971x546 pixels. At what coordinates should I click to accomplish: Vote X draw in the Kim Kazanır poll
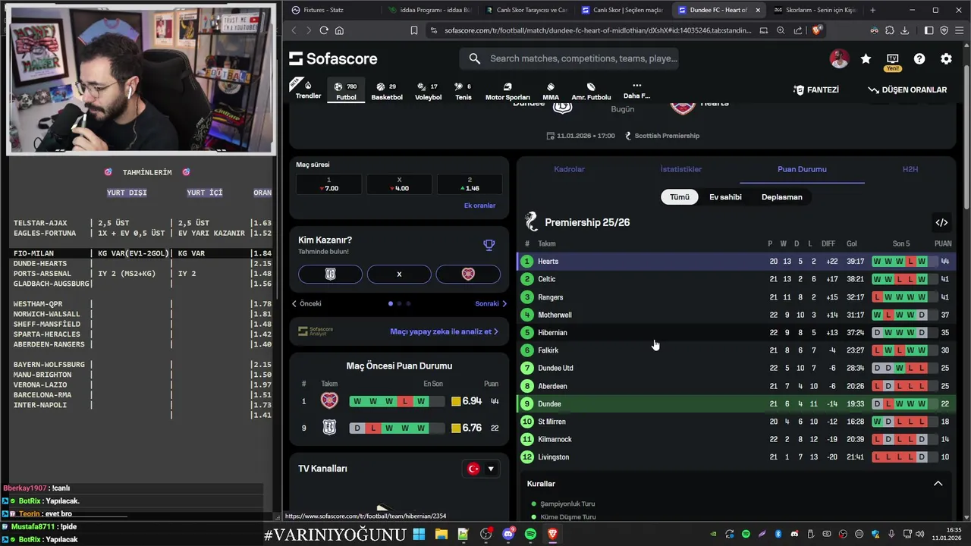(x=399, y=274)
